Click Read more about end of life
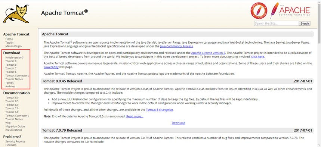321x147 pixels. click(x=135, y=116)
